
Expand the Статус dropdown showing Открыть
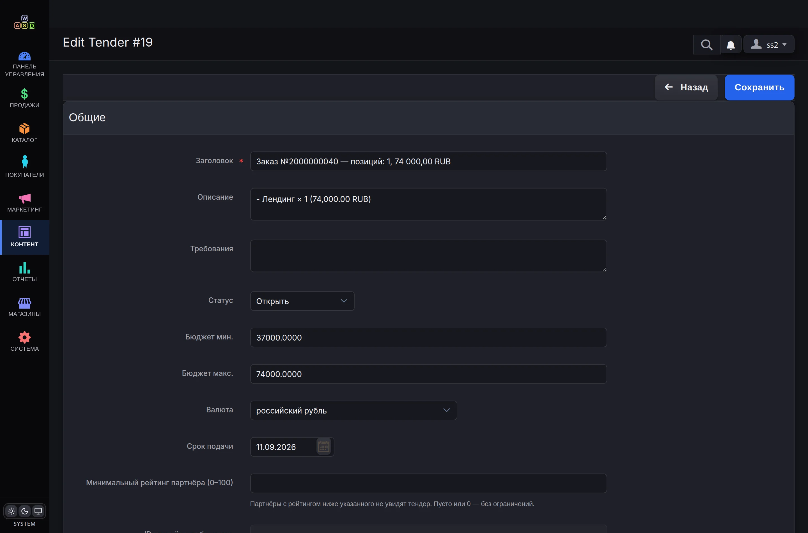[x=302, y=301]
